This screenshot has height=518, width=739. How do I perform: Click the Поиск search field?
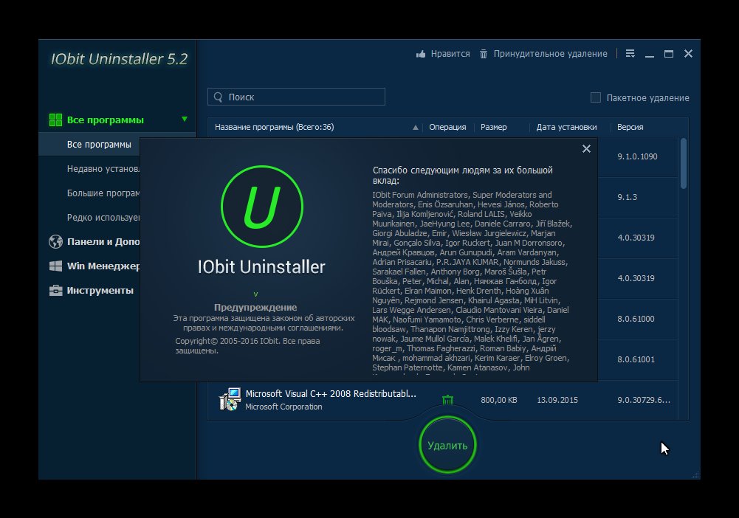297,97
